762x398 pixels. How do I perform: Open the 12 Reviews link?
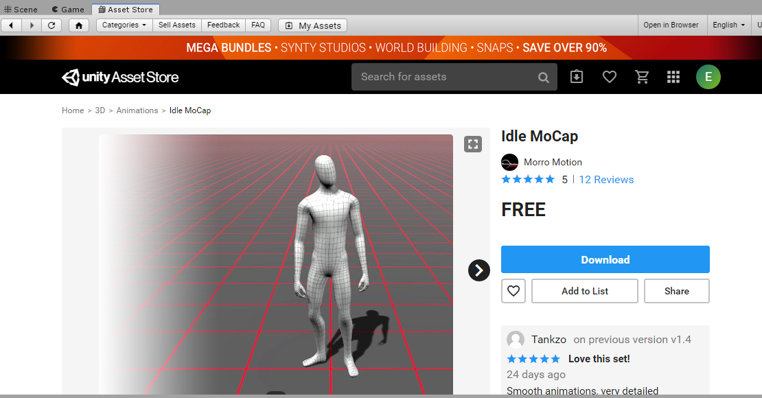tap(606, 180)
